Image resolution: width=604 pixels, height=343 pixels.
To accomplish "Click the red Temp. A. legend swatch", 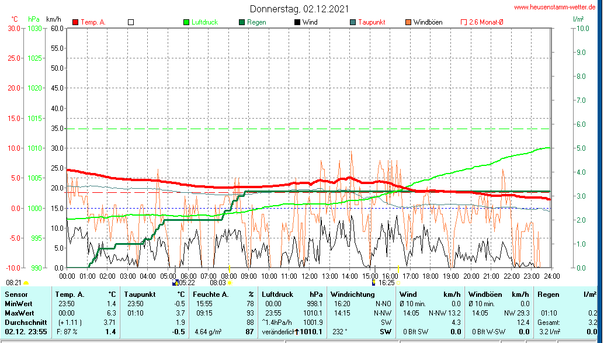I will click(75, 22).
